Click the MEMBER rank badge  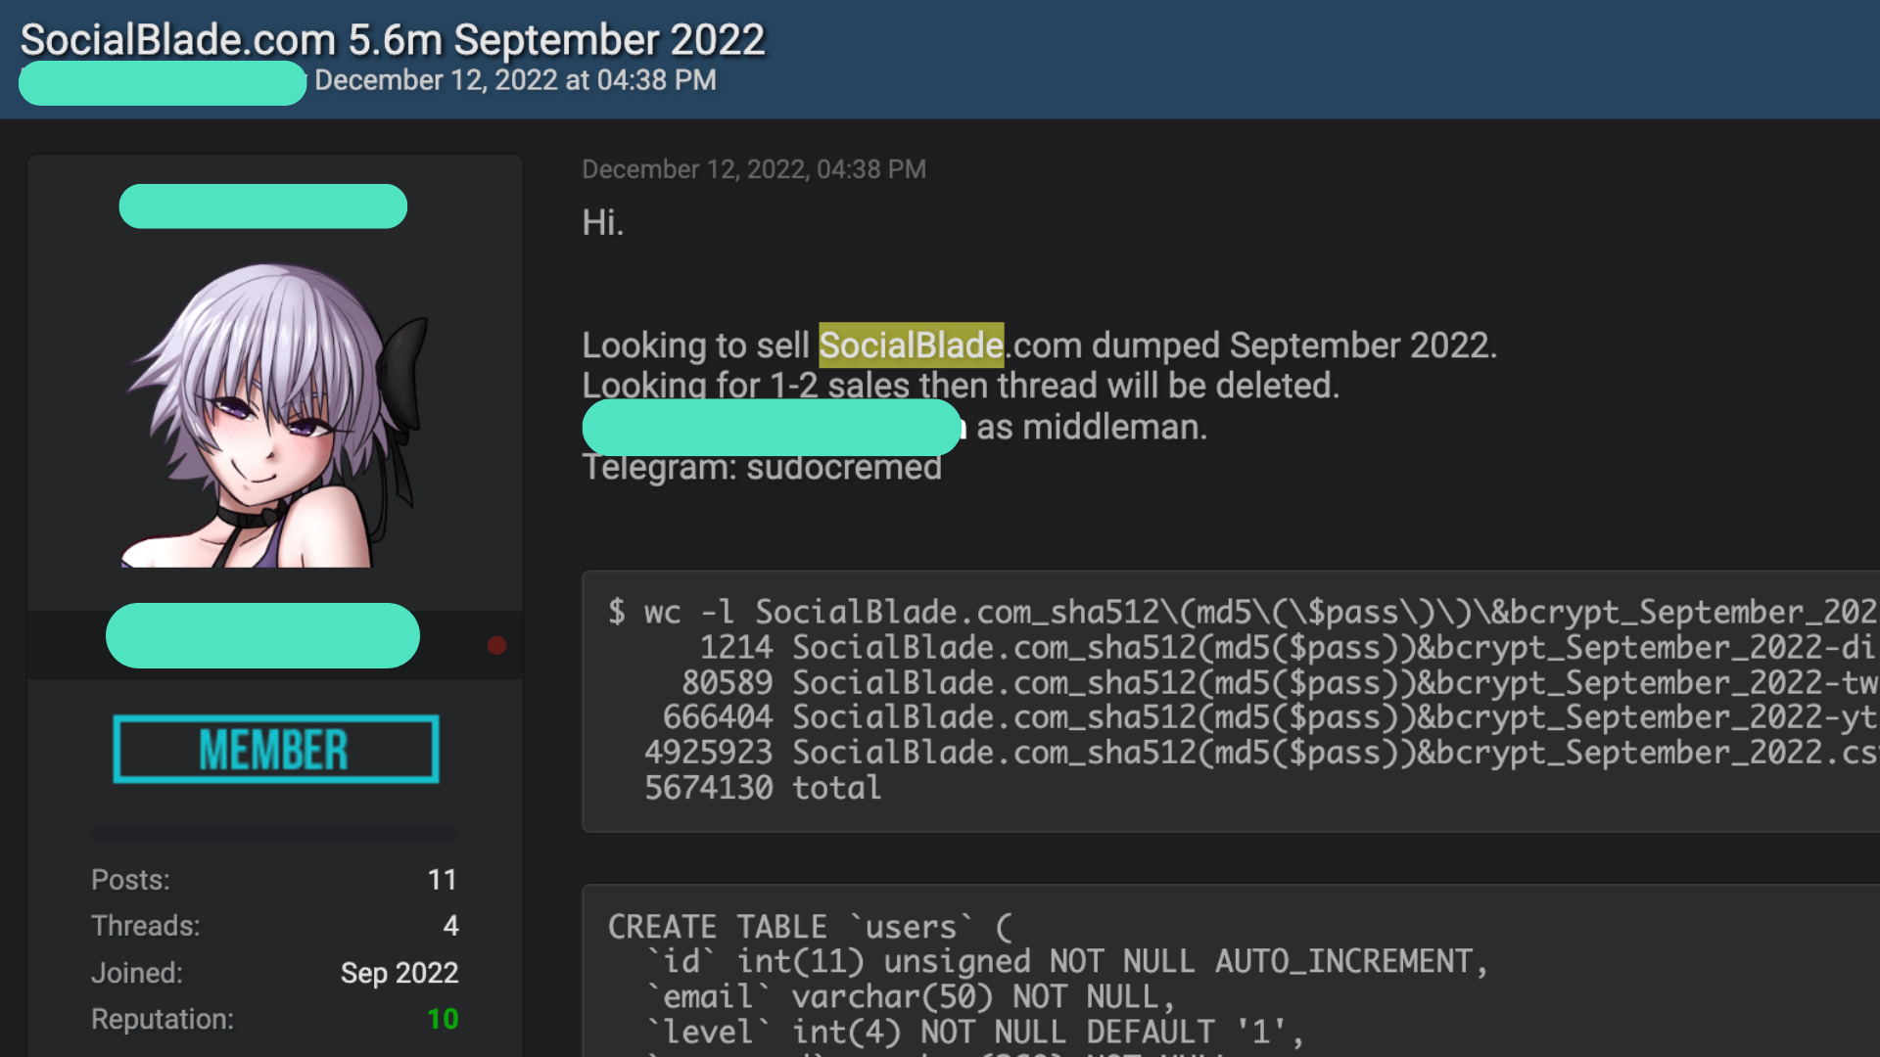pos(275,750)
